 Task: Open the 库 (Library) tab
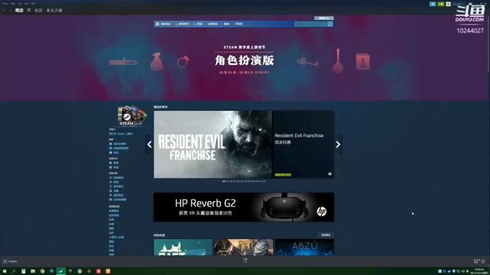tap(29, 10)
